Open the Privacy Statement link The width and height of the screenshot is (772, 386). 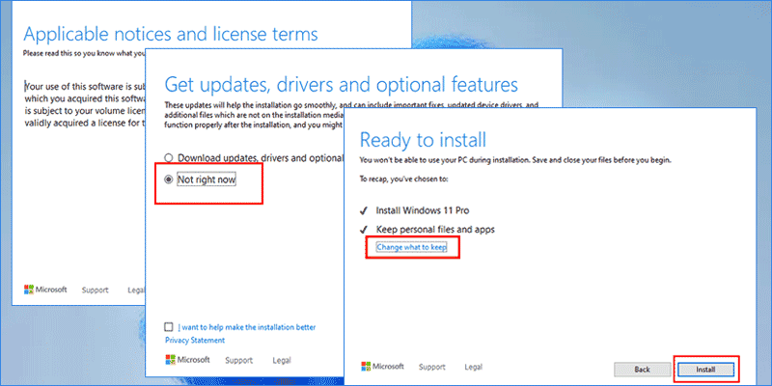tap(195, 341)
